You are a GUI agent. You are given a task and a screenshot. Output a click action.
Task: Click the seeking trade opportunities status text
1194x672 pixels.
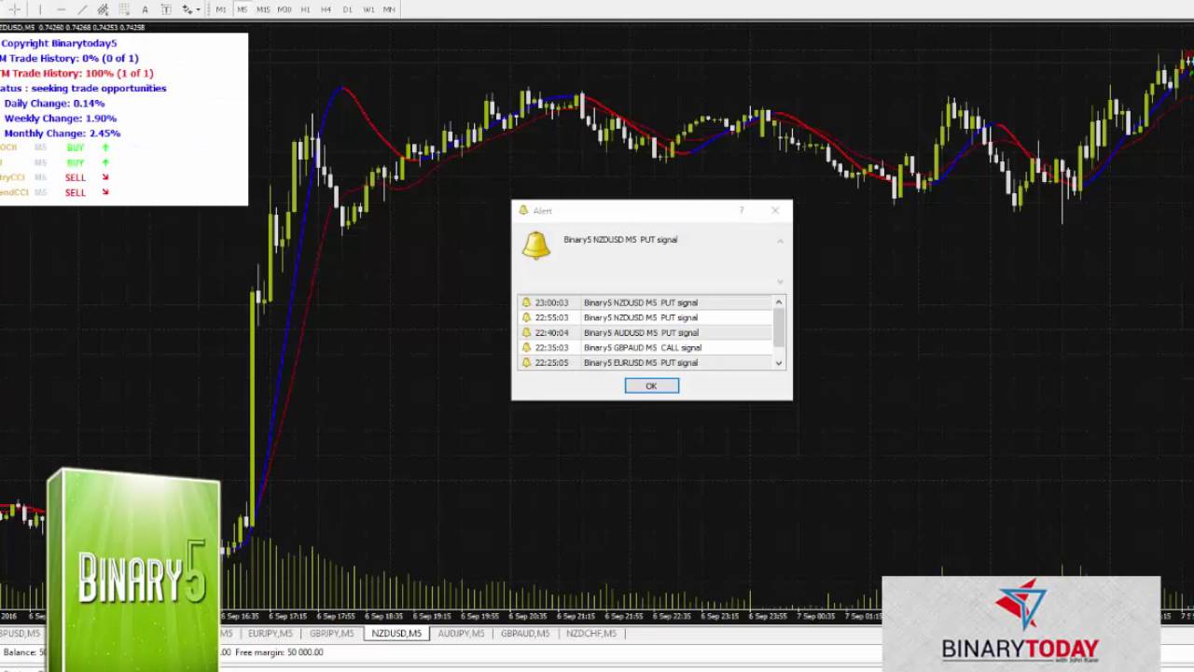pos(98,89)
